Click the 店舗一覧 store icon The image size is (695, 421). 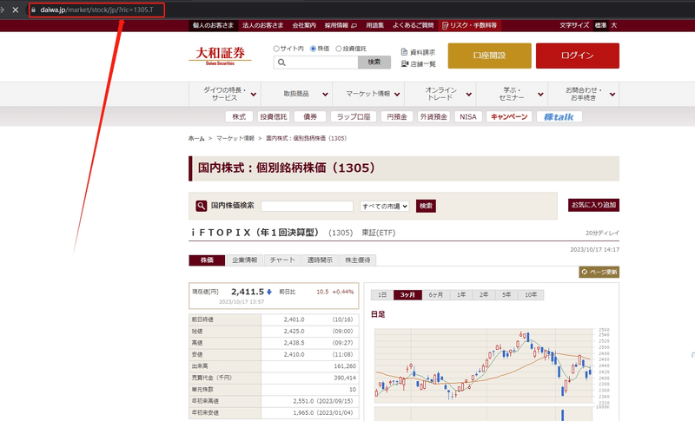pos(404,63)
